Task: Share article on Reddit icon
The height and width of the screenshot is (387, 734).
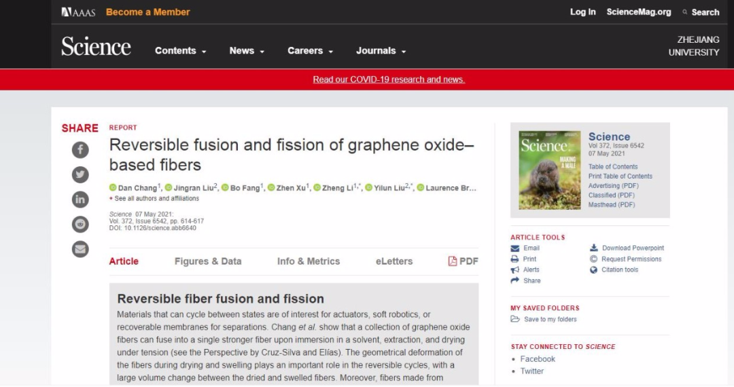Action: [x=80, y=224]
